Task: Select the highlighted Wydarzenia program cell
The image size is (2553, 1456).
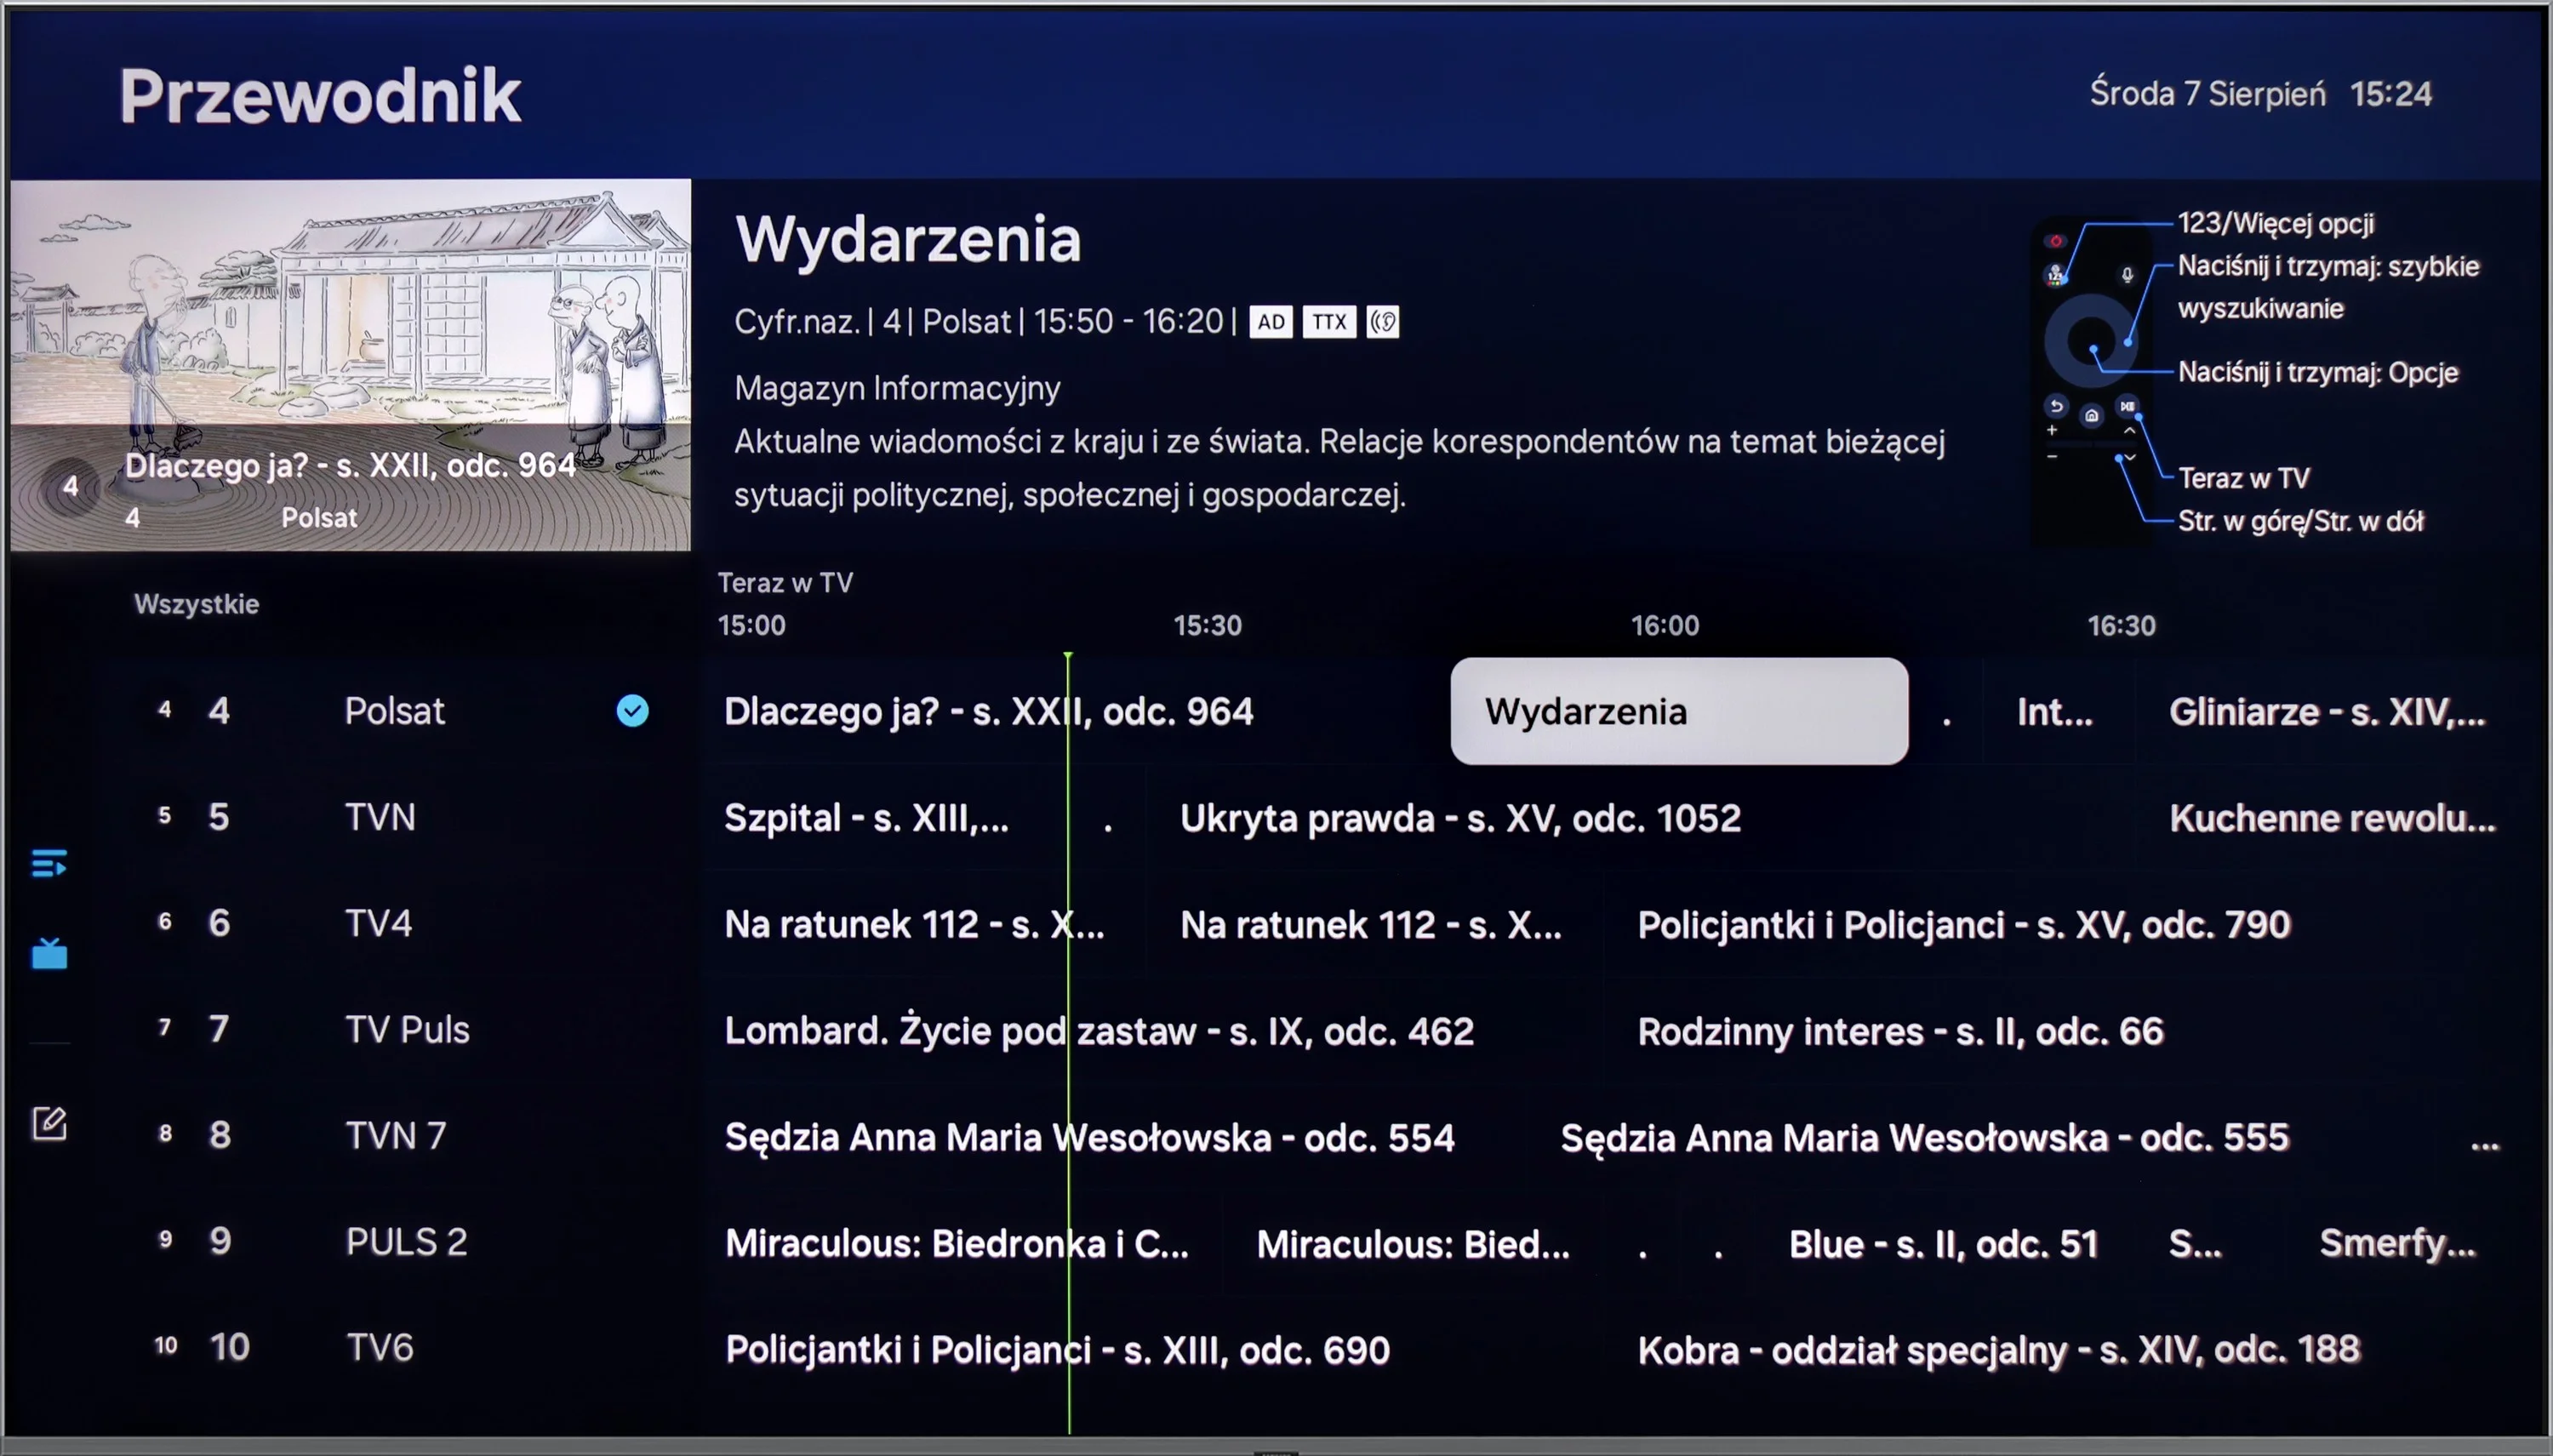Action: coord(1679,711)
